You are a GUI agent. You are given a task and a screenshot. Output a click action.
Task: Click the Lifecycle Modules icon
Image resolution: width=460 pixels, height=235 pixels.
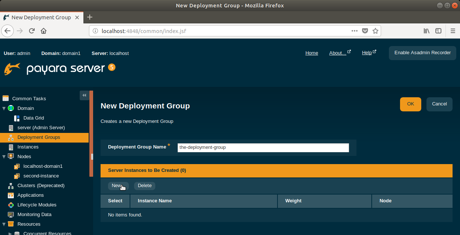point(10,205)
